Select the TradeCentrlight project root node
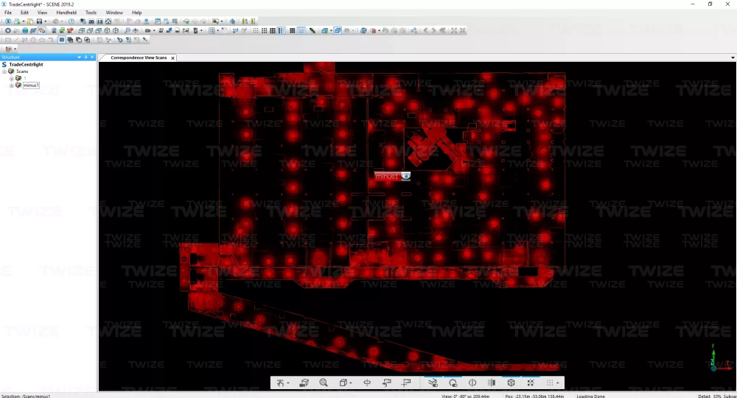This screenshot has height=398, width=737. 26,64
